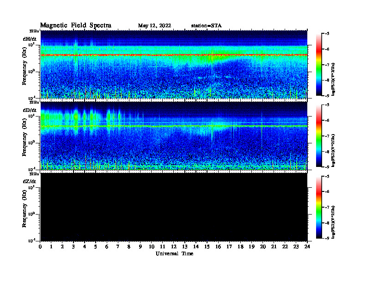Click hour tick label "17" on time axis
This screenshot has width=366, height=283.
[x=230, y=247]
